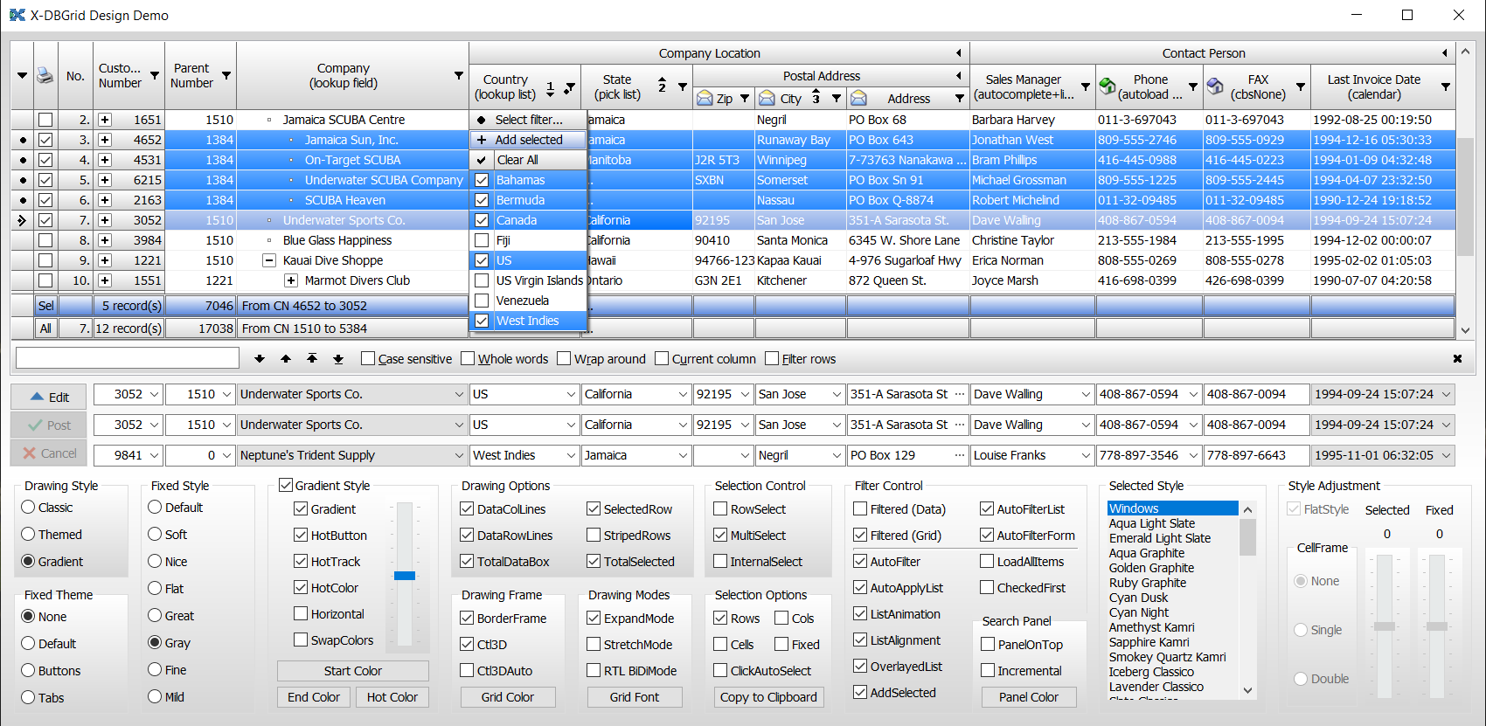Click the envelope icon next to Zip
The width and height of the screenshot is (1486, 726).
coord(705,99)
